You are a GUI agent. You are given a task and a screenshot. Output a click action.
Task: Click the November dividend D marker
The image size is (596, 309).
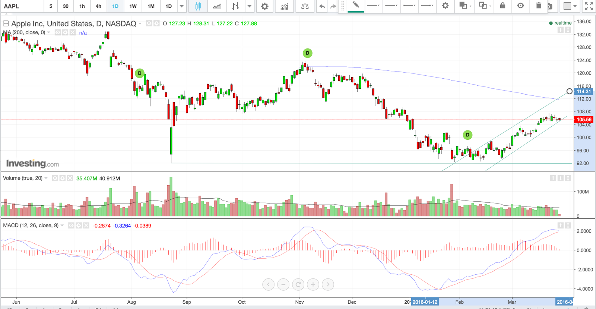(x=307, y=53)
